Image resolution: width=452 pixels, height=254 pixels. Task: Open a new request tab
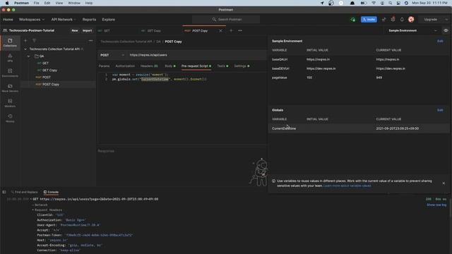pyautogui.click(x=231, y=30)
